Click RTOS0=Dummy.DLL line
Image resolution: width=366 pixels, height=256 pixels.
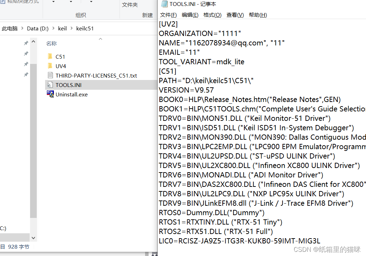pos(212,213)
